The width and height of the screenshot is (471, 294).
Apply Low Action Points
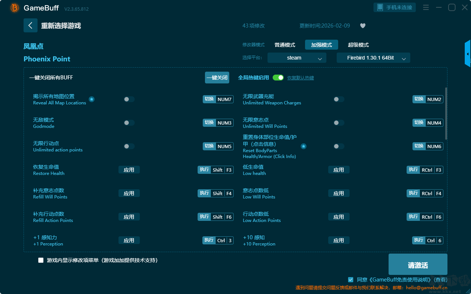coord(339,217)
